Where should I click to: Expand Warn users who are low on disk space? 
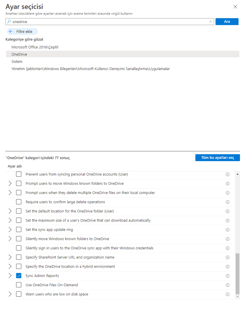pos(10,294)
